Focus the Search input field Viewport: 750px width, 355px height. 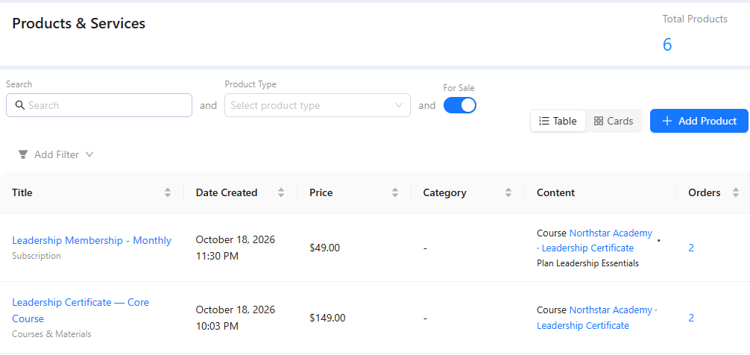tap(99, 105)
